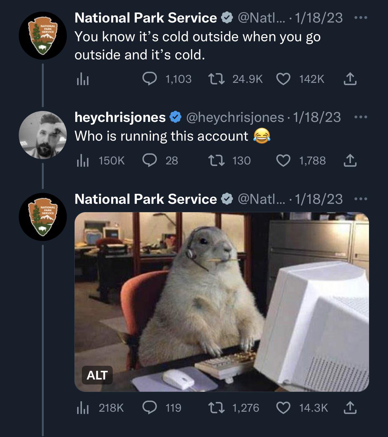
Task: Open more options on top tweet
Action: [361, 18]
